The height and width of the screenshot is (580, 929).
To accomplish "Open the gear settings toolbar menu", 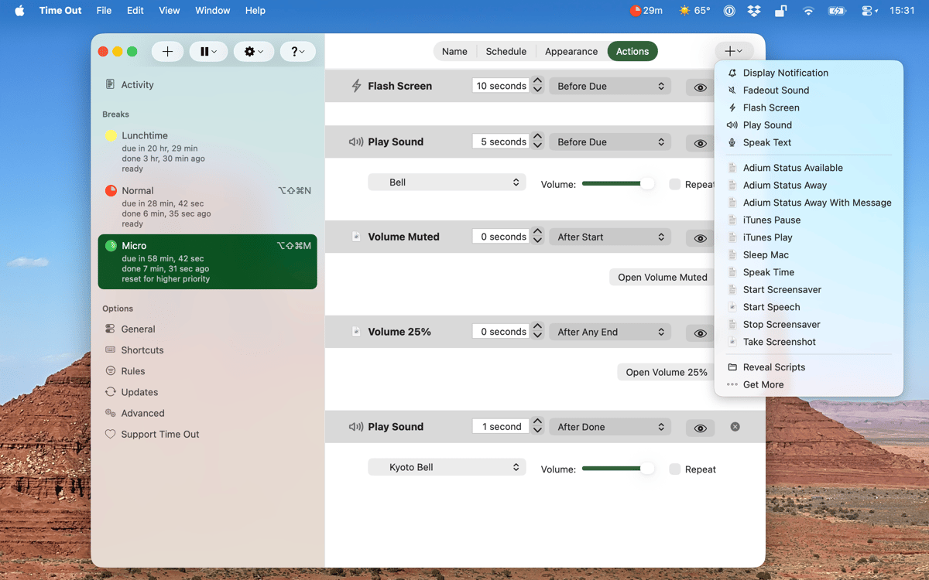I will 253,52.
